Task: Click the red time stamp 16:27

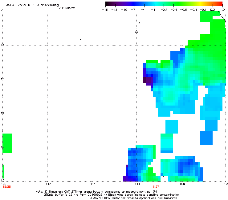Action: [x=155, y=187]
